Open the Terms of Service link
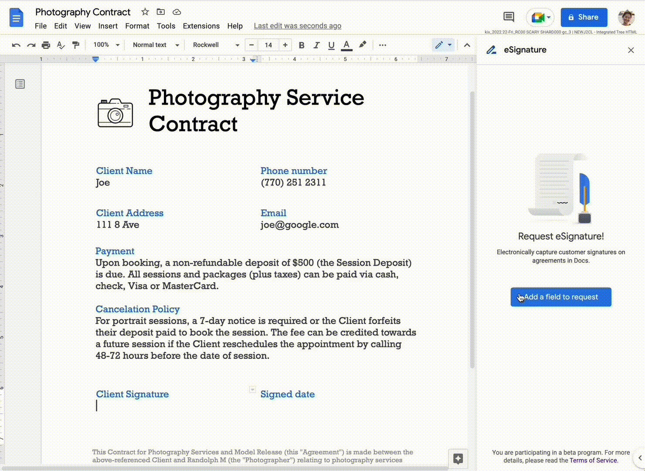The image size is (645, 471). [x=594, y=460]
